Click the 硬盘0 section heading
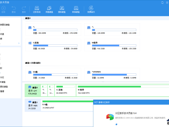The height and width of the screenshot is (127, 169). click(28, 18)
